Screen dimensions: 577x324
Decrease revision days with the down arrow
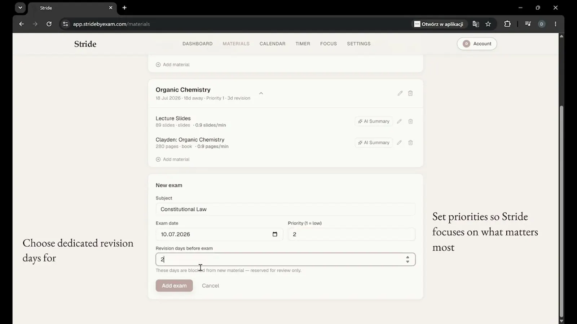pos(408,262)
